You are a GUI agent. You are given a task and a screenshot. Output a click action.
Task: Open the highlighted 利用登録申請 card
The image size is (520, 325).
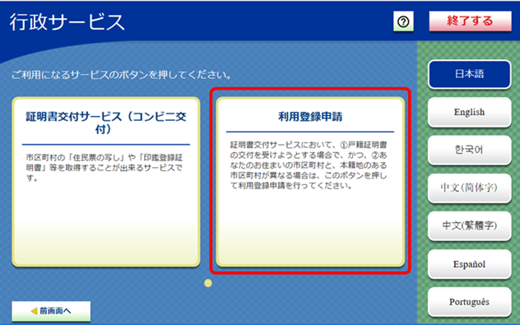[310, 182]
